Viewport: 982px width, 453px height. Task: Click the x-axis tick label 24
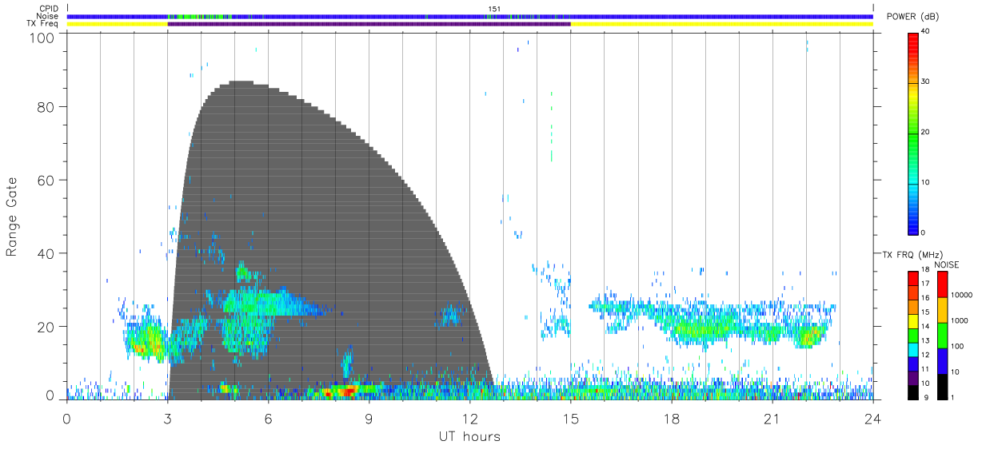coord(872,419)
